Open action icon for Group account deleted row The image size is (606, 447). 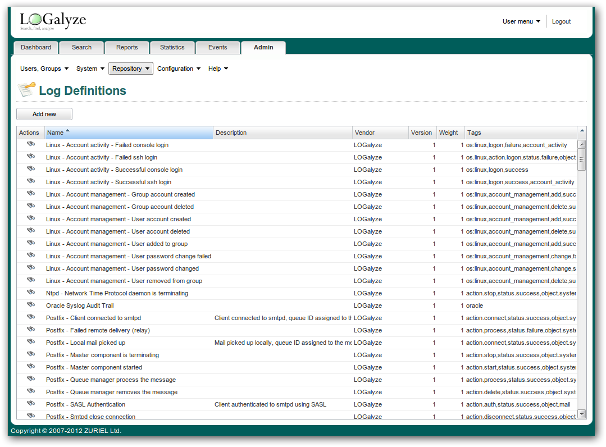tap(31, 206)
